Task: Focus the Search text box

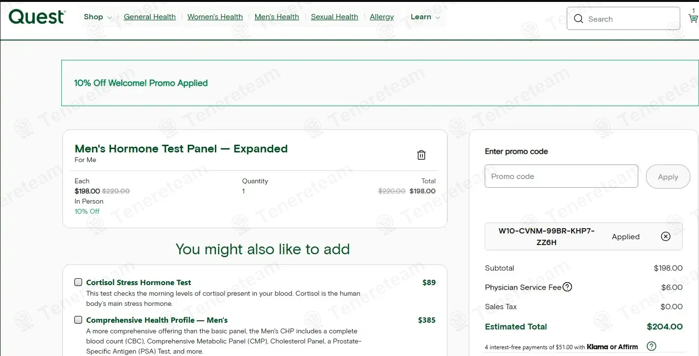Action: pyautogui.click(x=630, y=19)
